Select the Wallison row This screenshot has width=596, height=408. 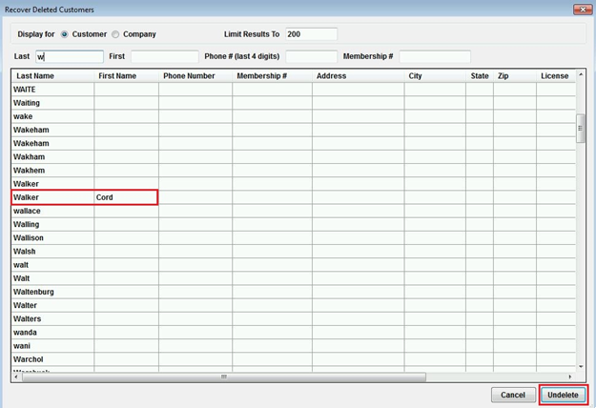click(294, 237)
